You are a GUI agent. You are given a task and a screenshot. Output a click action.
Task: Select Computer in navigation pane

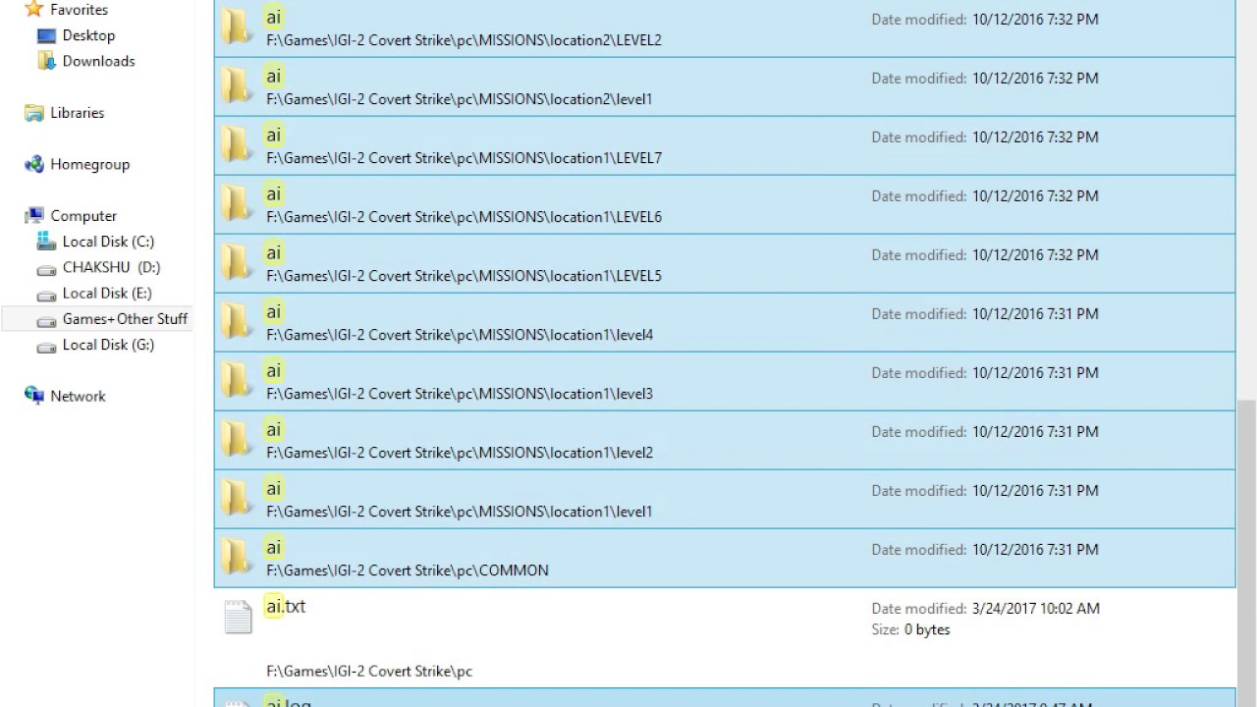click(83, 216)
